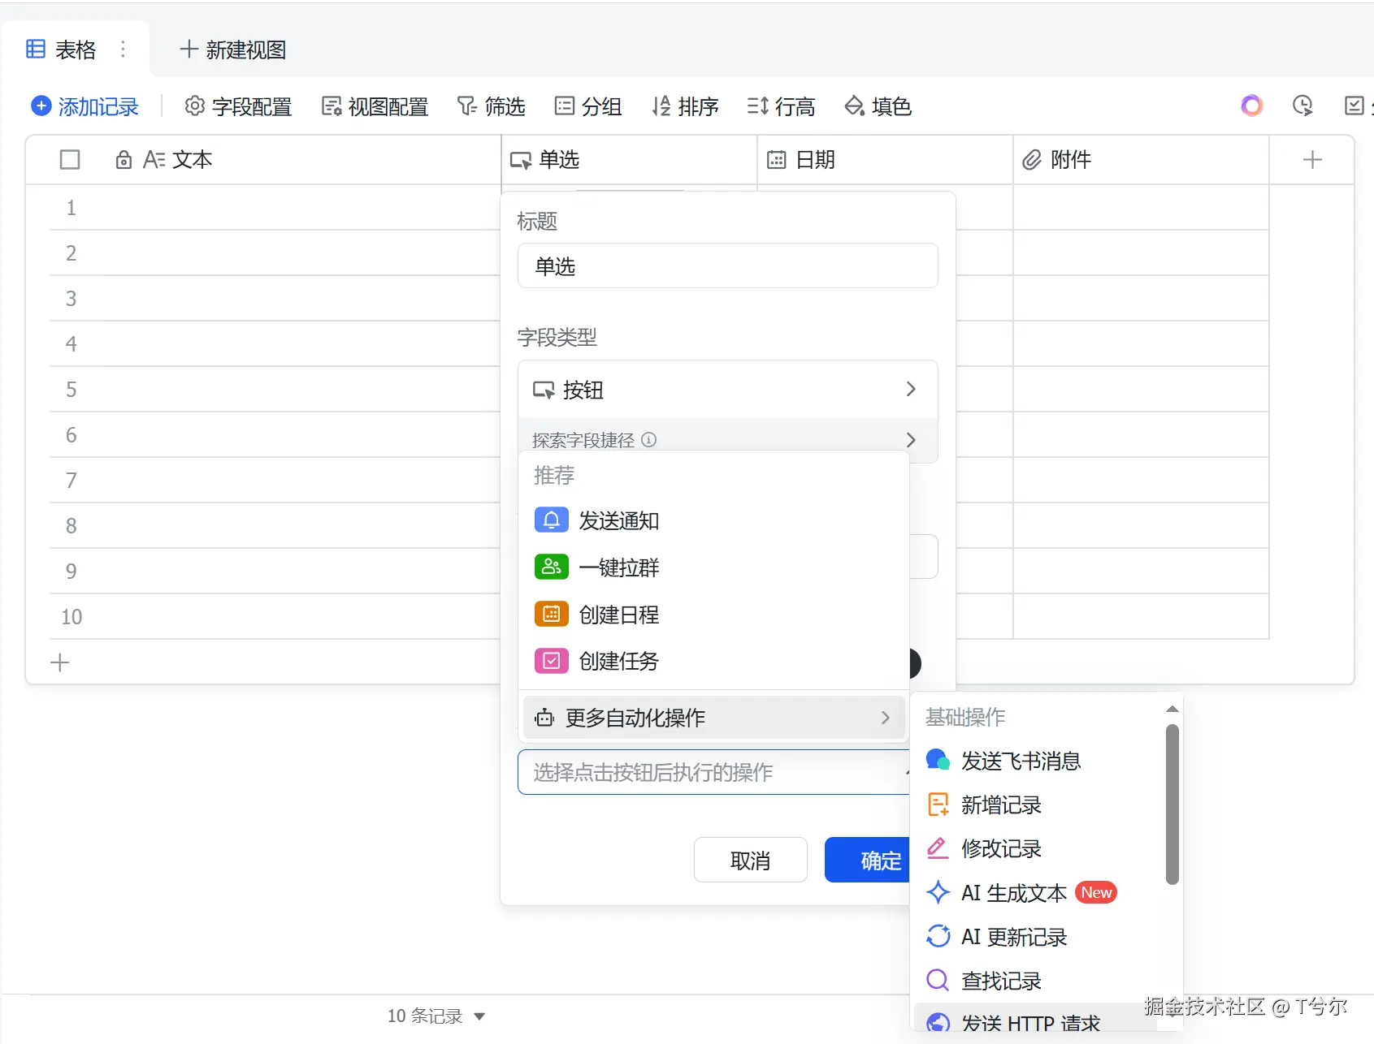Click the lock icon in 文本 column header

[x=124, y=160]
